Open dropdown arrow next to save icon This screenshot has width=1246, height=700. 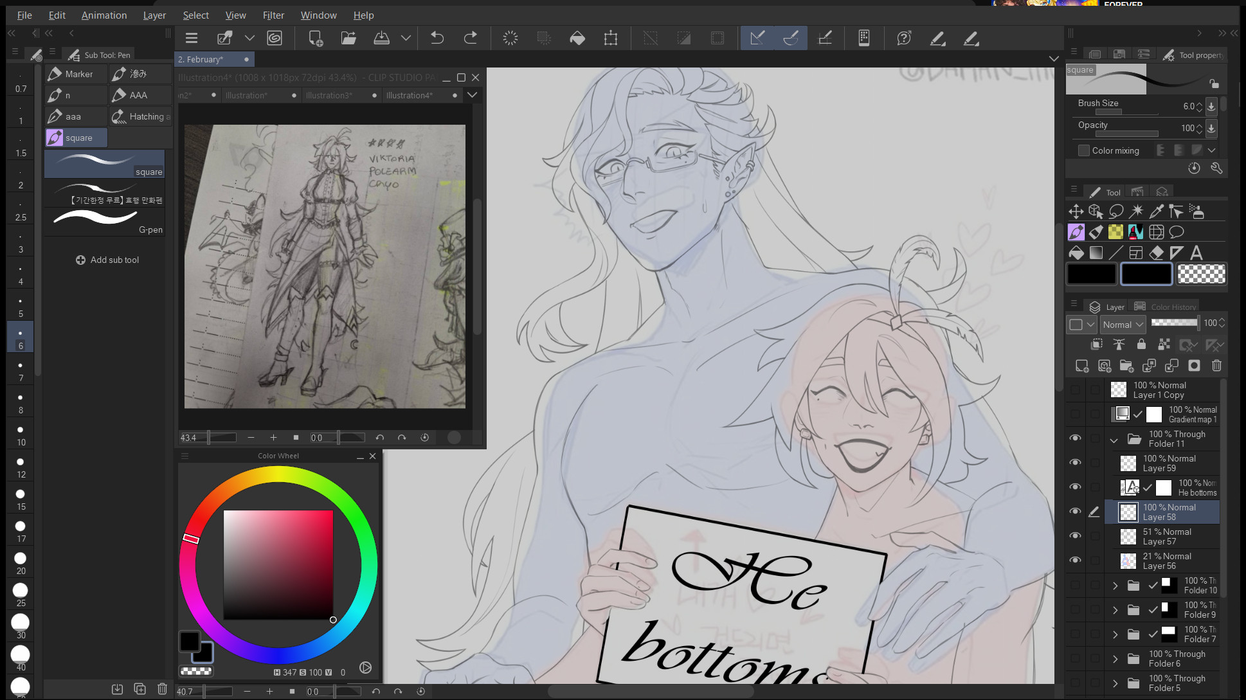pyautogui.click(x=406, y=38)
